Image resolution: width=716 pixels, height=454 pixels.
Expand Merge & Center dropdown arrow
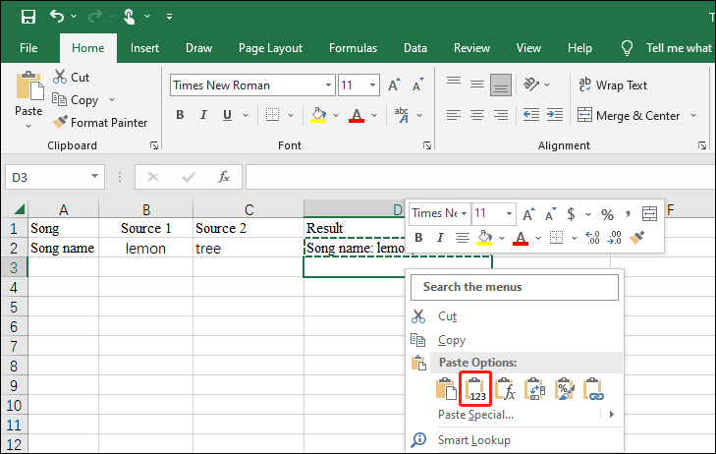pos(693,116)
